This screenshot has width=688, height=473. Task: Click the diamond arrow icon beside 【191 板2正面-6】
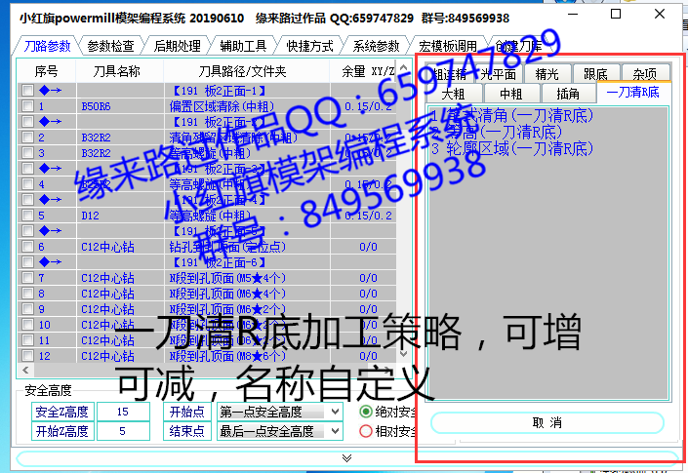click(50, 262)
